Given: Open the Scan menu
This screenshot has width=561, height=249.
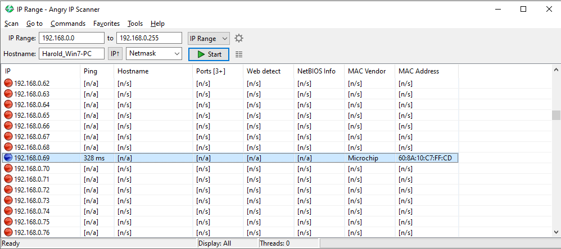Looking at the screenshot, I should pos(11,24).
